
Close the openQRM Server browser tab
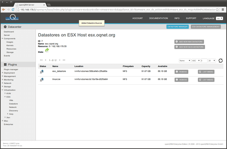(x=44, y=5)
